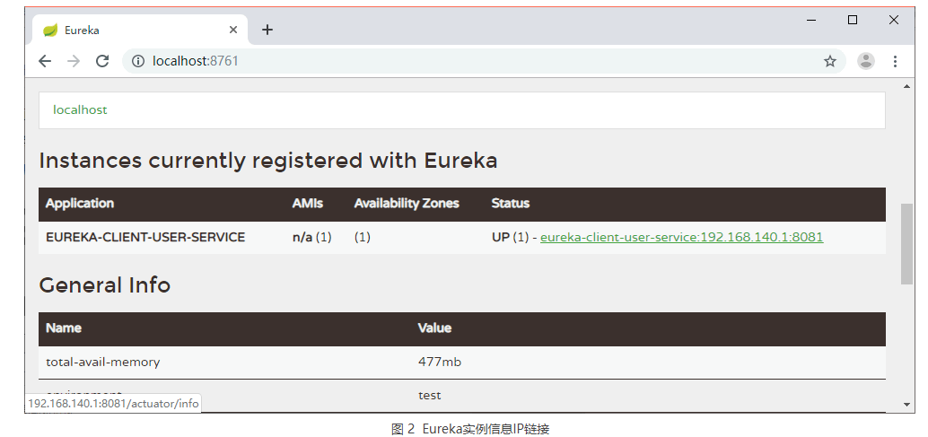This screenshot has height=437, width=928.
Task: Reload the Eureka page
Action: (102, 61)
